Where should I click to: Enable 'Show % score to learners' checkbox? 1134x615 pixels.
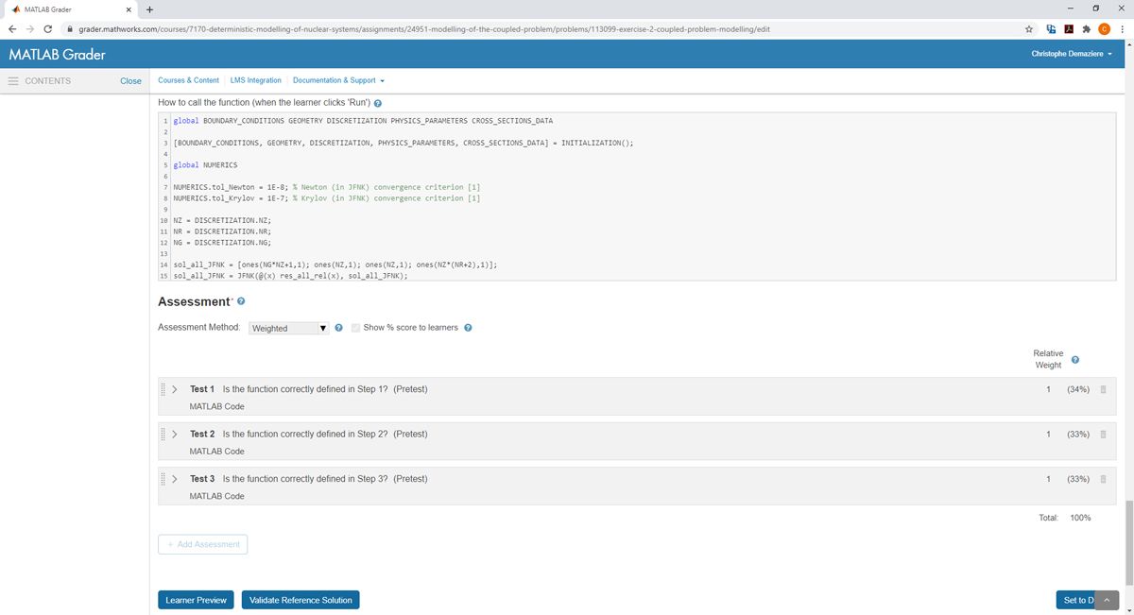point(356,328)
